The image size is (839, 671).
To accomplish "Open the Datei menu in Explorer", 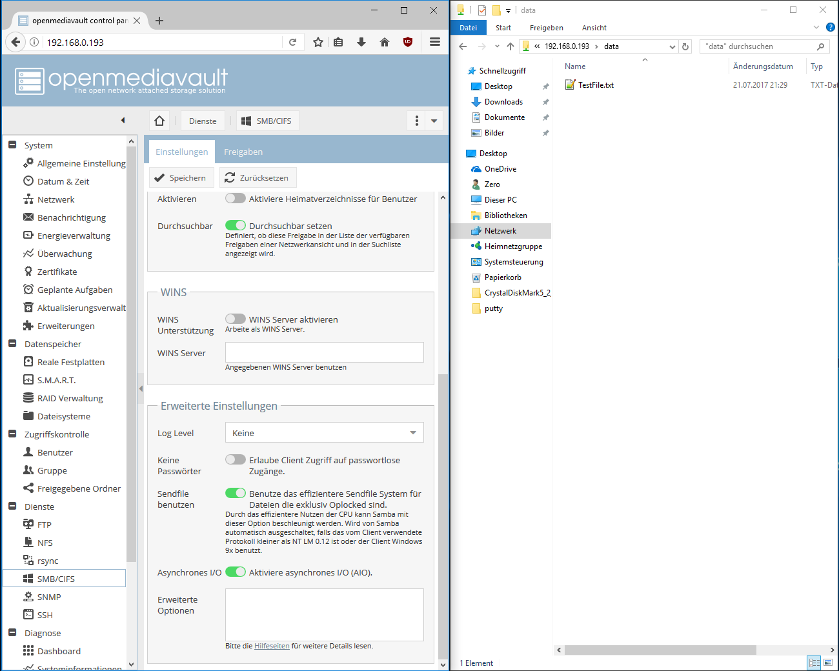I will coord(469,28).
